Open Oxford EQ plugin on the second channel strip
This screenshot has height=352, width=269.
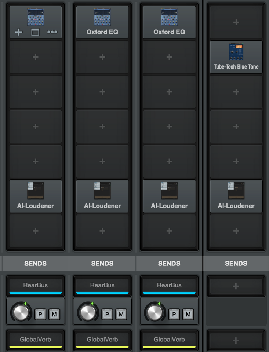(x=102, y=22)
